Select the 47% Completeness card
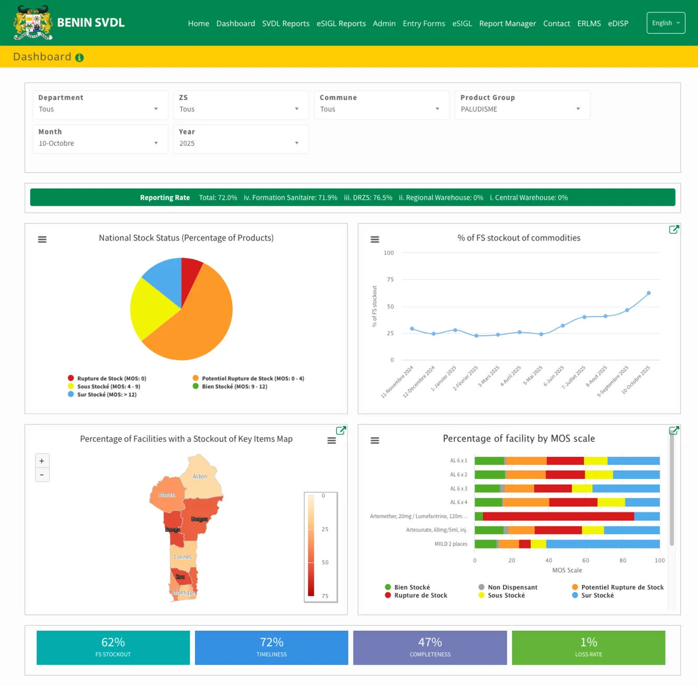Viewport: 698px width, 686px height. 430,647
